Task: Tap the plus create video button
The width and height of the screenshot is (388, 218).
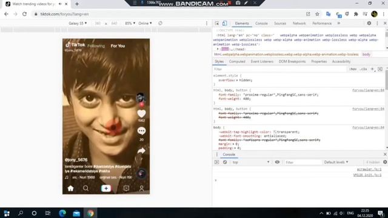Action: tap(106, 188)
